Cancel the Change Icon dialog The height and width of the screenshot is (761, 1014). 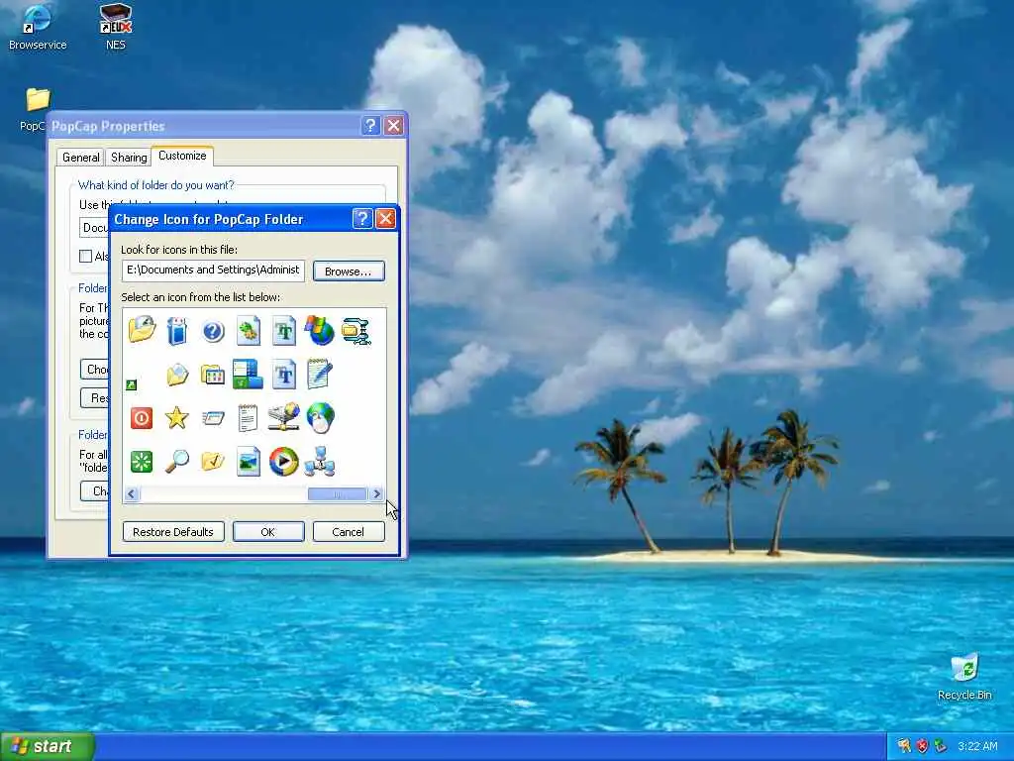(x=349, y=532)
